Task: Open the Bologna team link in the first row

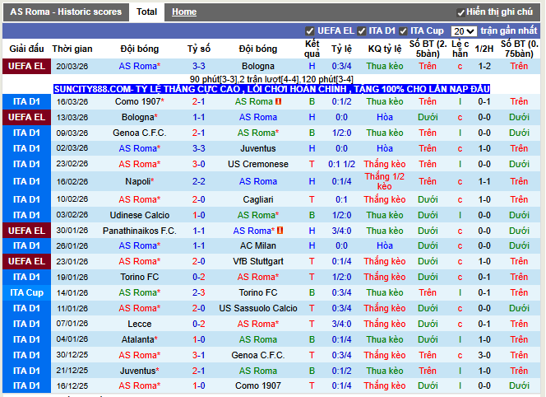Action: pyautogui.click(x=258, y=66)
